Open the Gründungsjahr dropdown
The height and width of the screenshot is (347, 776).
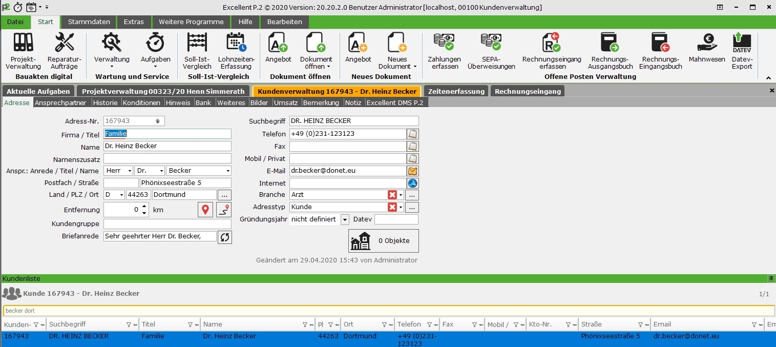[345, 219]
